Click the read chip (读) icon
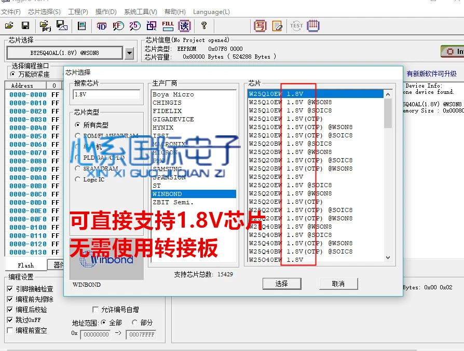The height and width of the screenshot is (351, 464). (x=184, y=26)
